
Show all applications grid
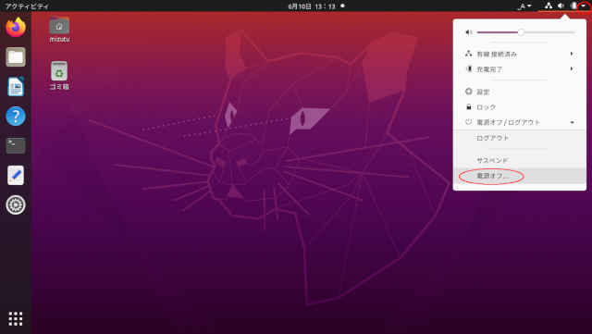click(x=16, y=319)
